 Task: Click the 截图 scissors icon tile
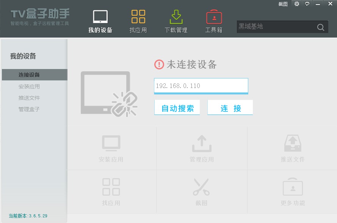pos(201,192)
